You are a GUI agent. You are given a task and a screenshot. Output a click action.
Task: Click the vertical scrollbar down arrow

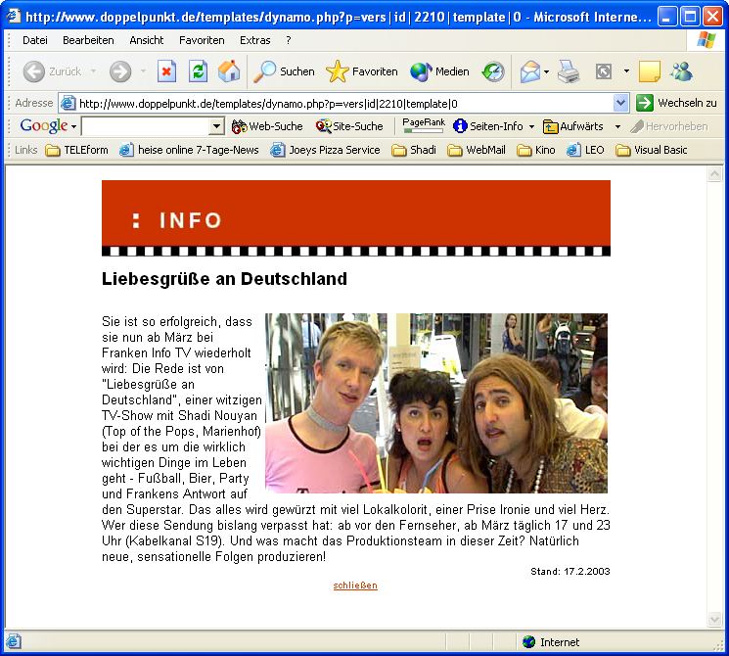coord(715,619)
